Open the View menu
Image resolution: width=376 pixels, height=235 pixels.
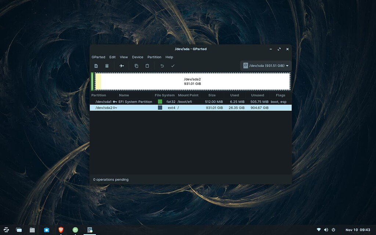(124, 57)
